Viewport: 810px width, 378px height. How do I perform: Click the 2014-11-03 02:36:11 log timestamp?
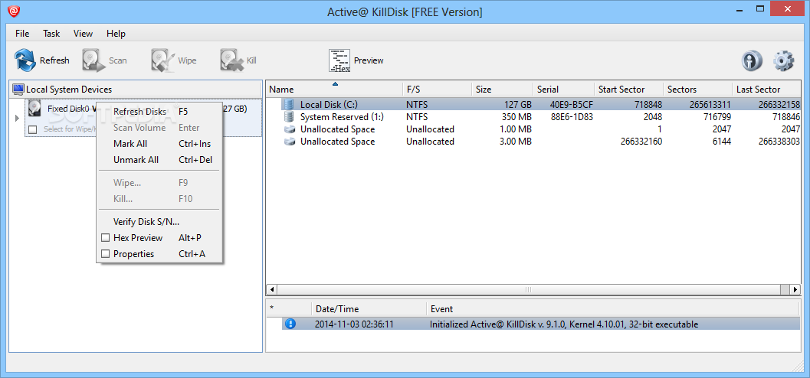354,324
